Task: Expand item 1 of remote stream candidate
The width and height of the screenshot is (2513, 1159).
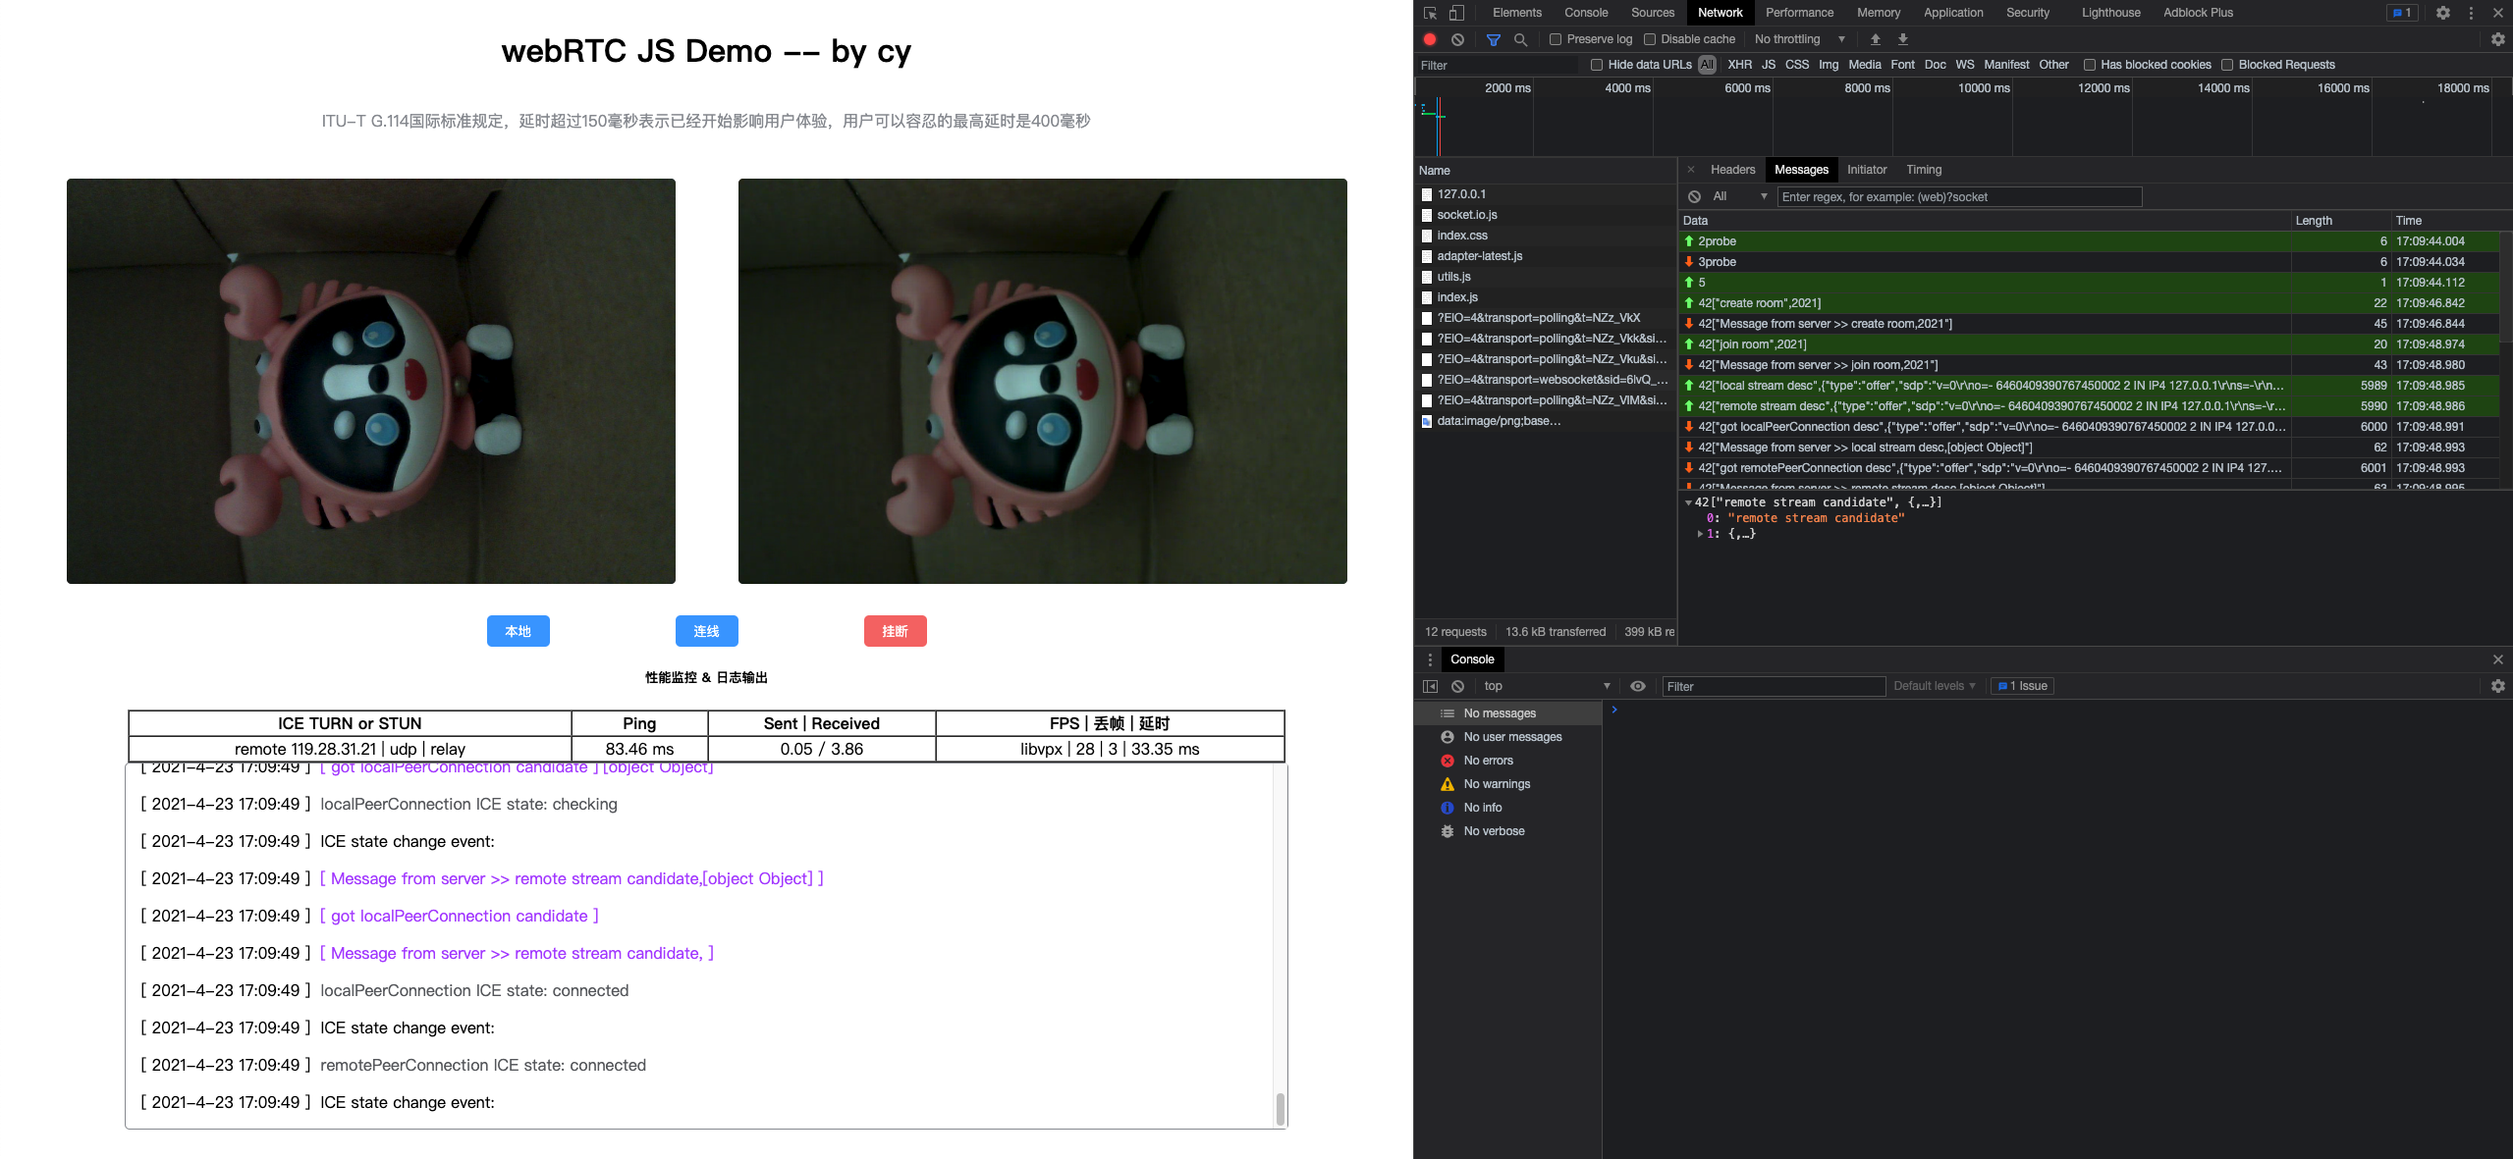Action: tap(1700, 534)
